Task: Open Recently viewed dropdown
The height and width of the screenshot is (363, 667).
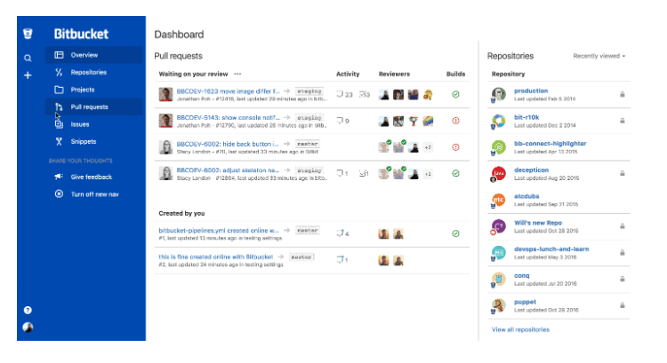Action: [599, 56]
